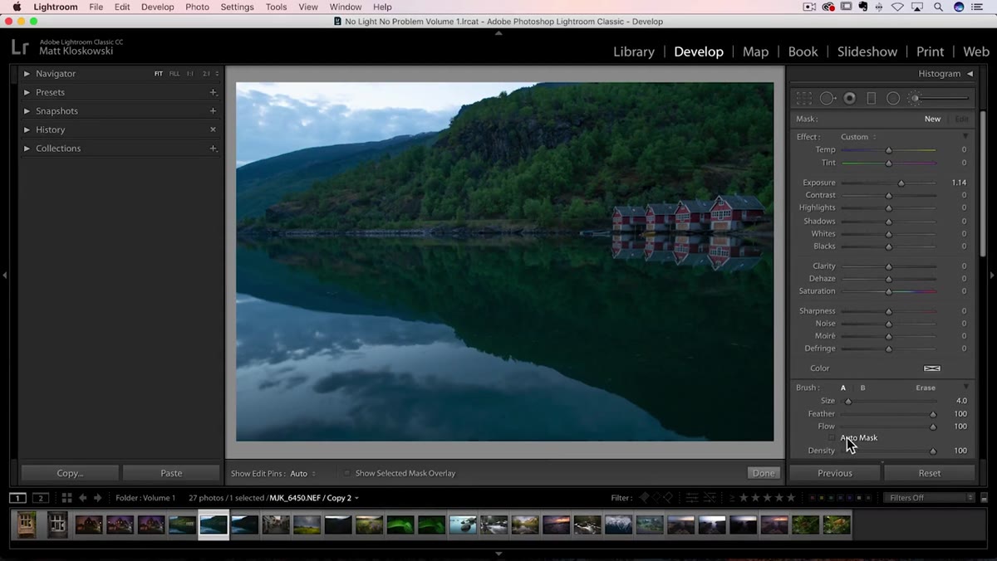997x561 pixels.
Task: Open the Print module
Action: [x=930, y=51]
